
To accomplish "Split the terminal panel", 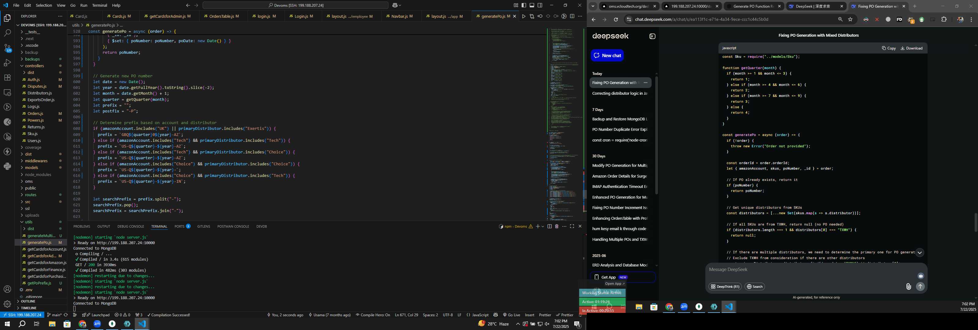I will (x=550, y=226).
